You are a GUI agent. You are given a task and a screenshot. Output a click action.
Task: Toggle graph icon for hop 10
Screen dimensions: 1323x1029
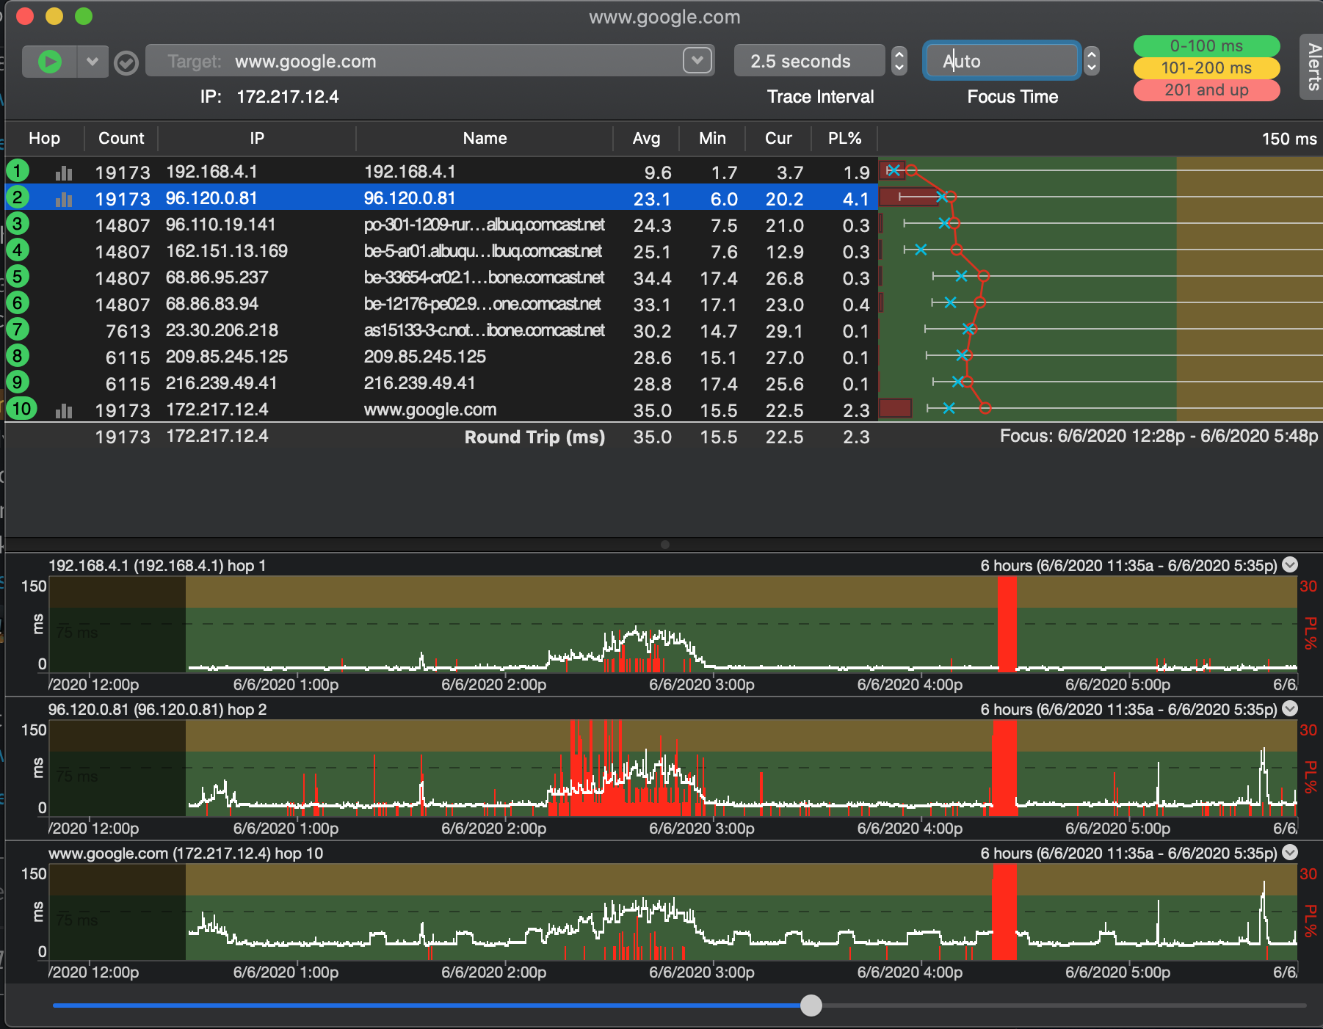point(64,411)
